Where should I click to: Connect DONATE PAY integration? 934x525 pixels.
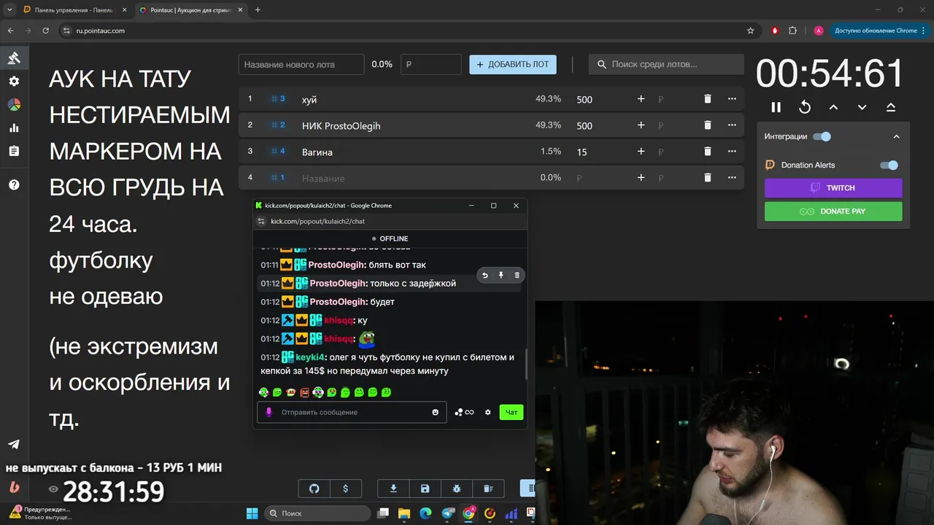[833, 211]
